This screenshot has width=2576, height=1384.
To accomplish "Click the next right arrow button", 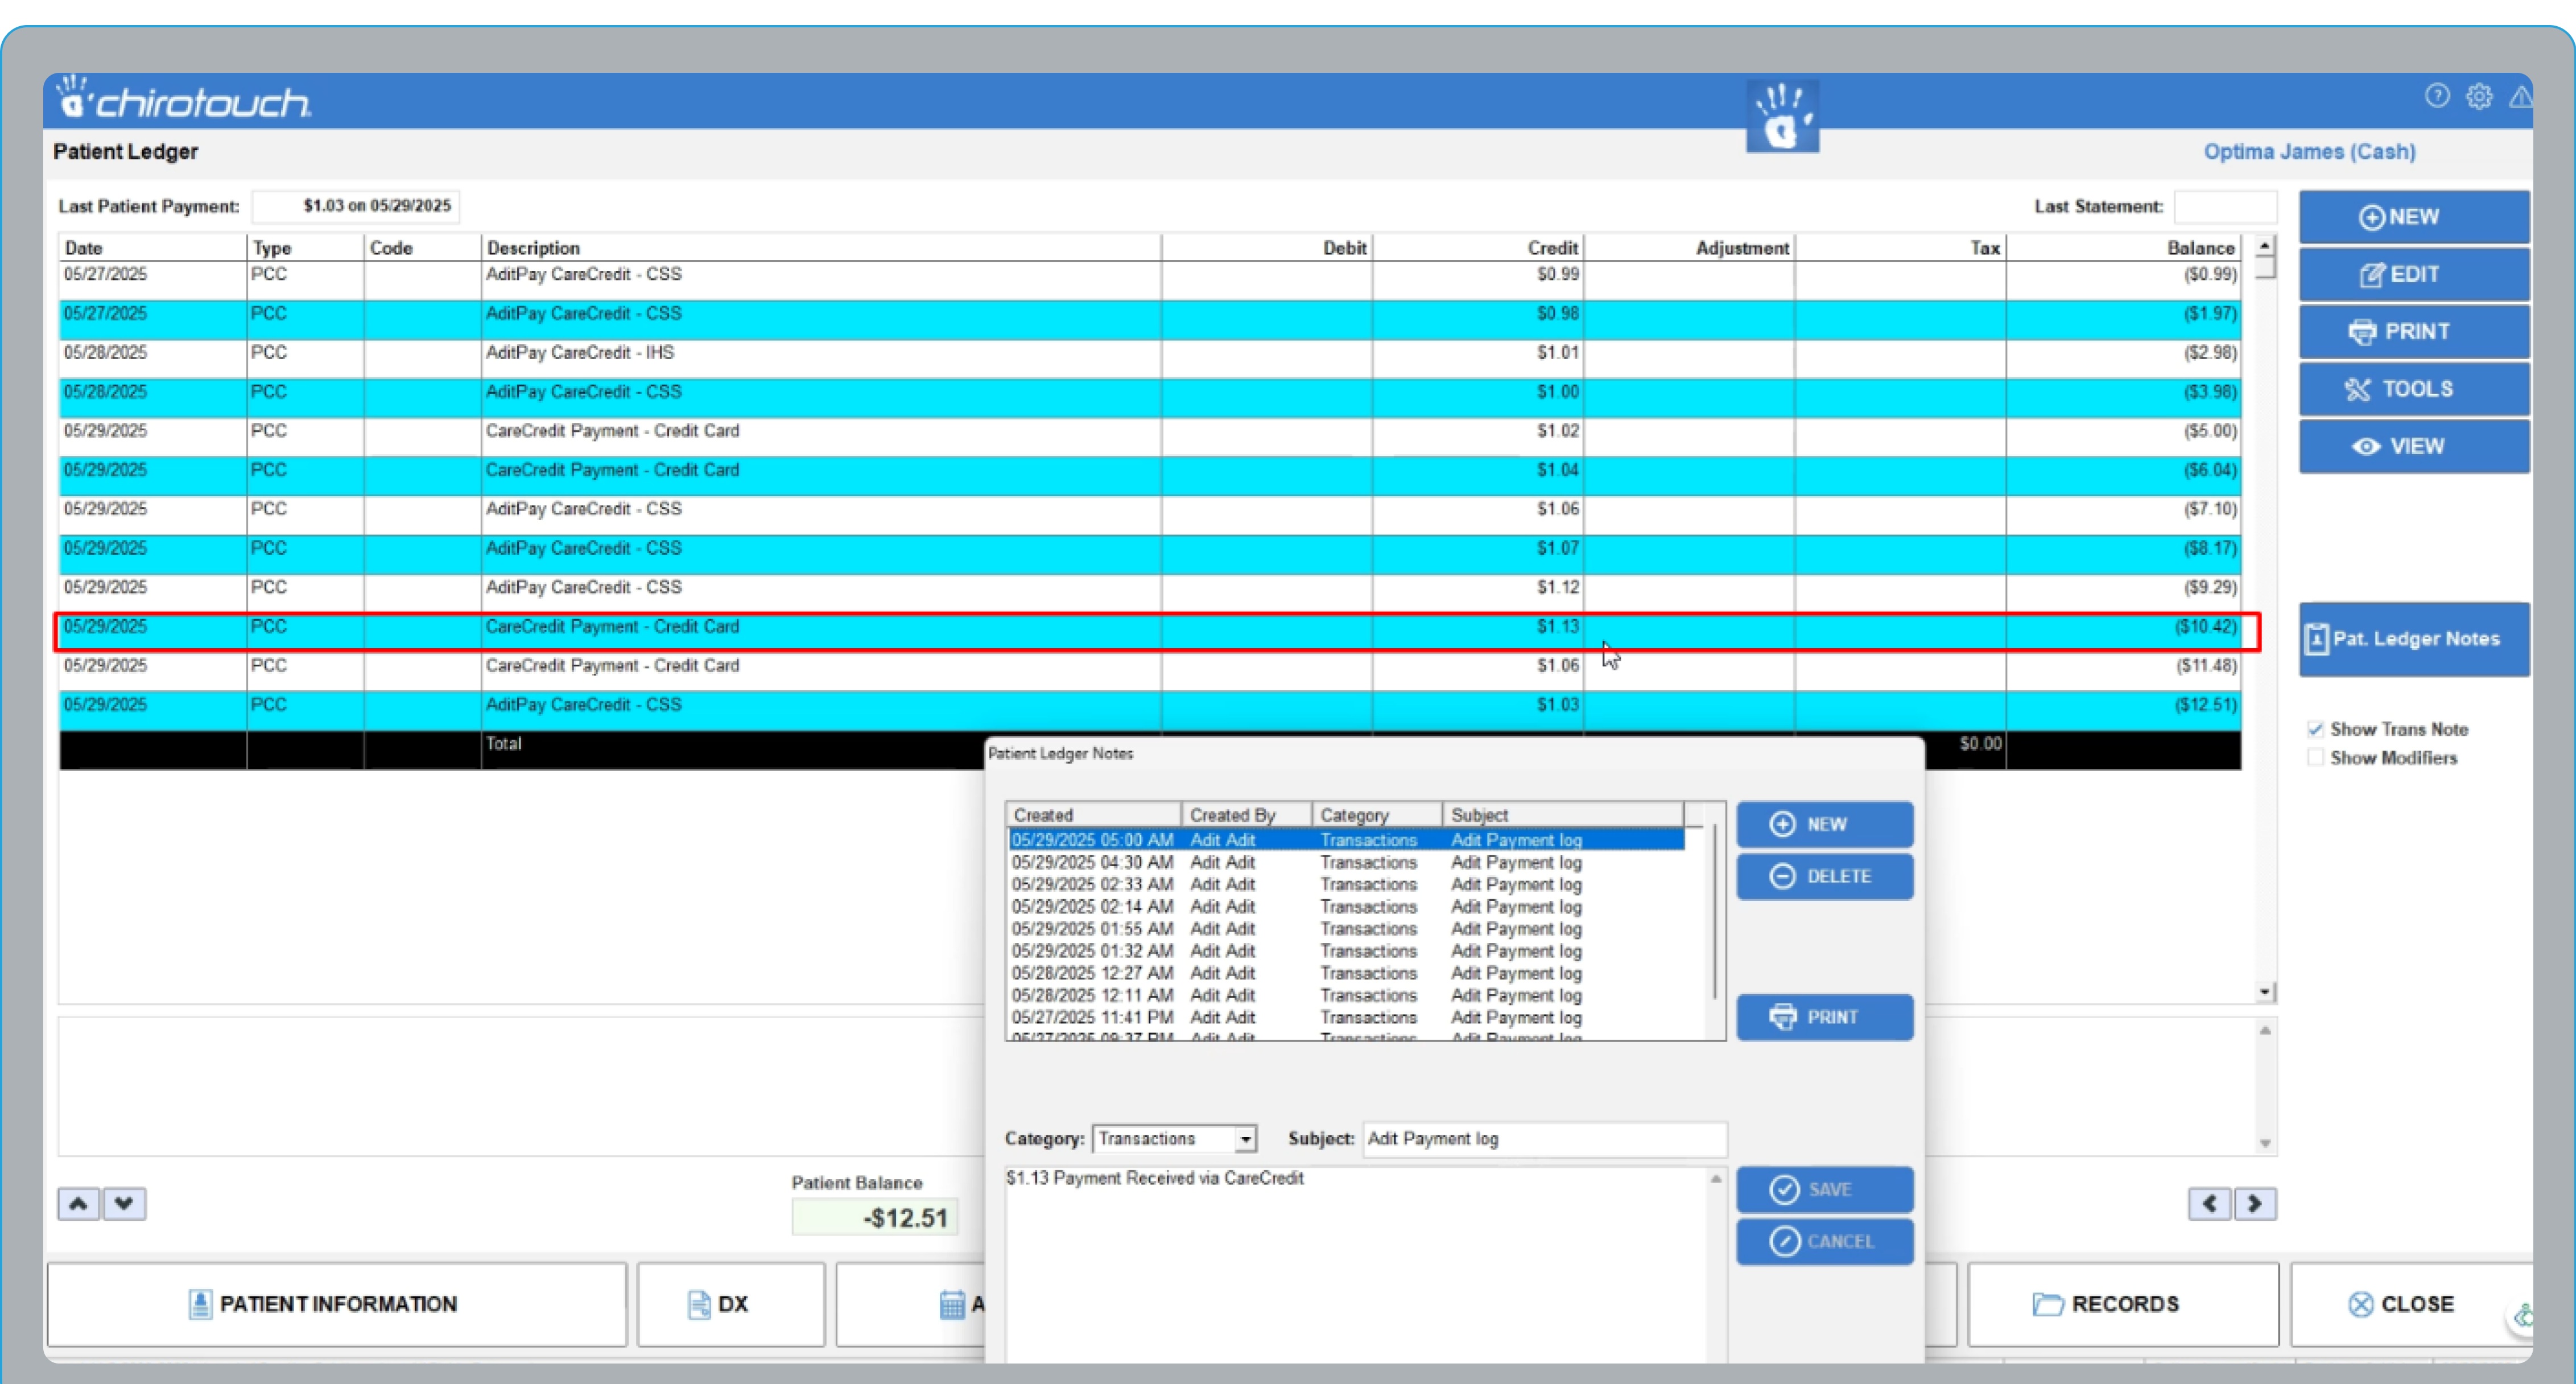I will tap(2255, 1203).
